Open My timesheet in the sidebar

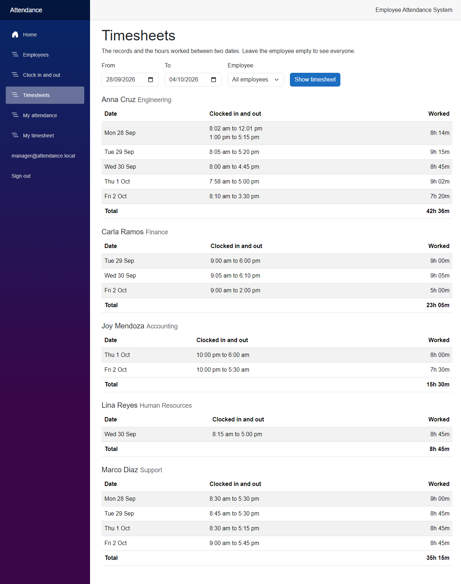click(45, 136)
